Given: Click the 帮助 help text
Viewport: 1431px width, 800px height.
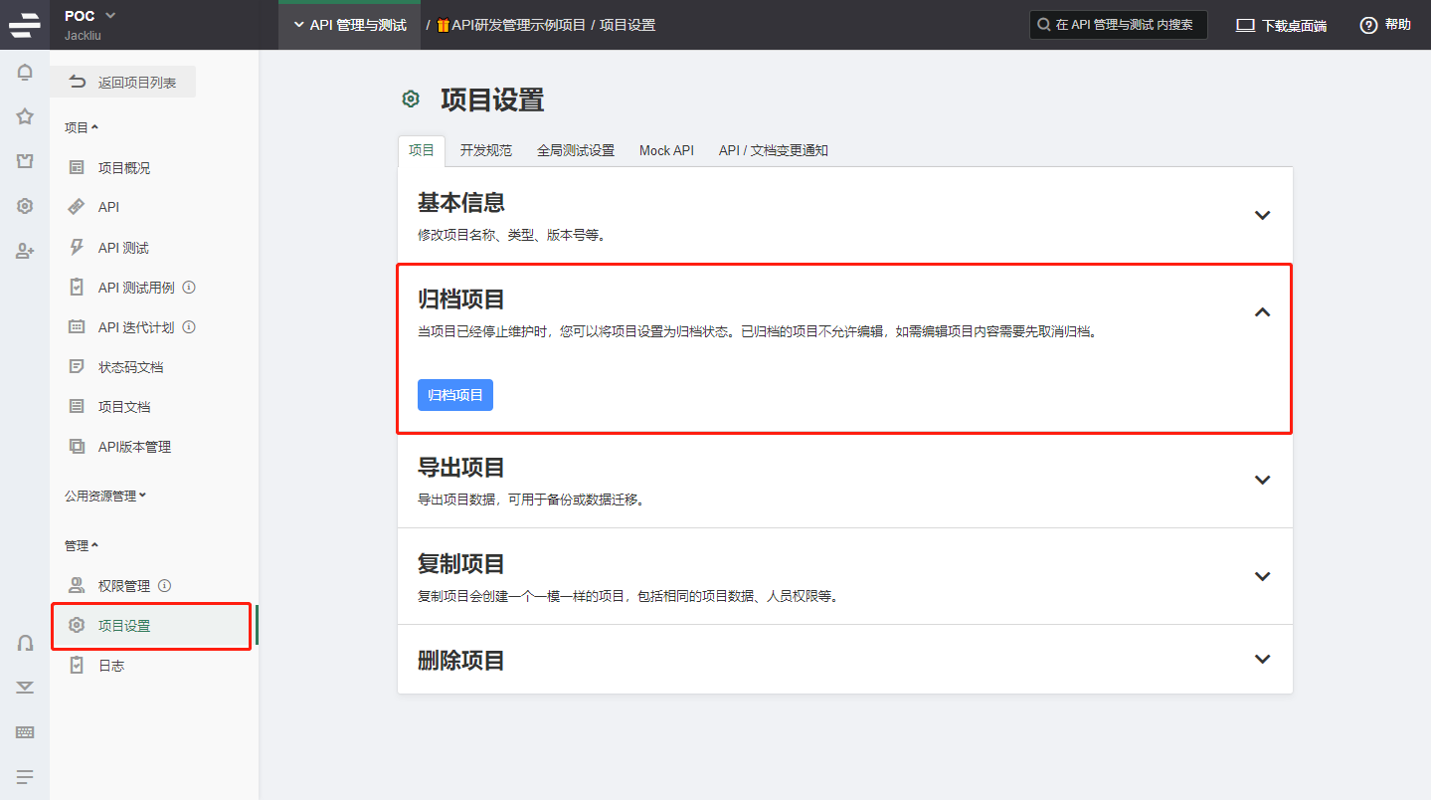Looking at the screenshot, I should tap(1398, 25).
